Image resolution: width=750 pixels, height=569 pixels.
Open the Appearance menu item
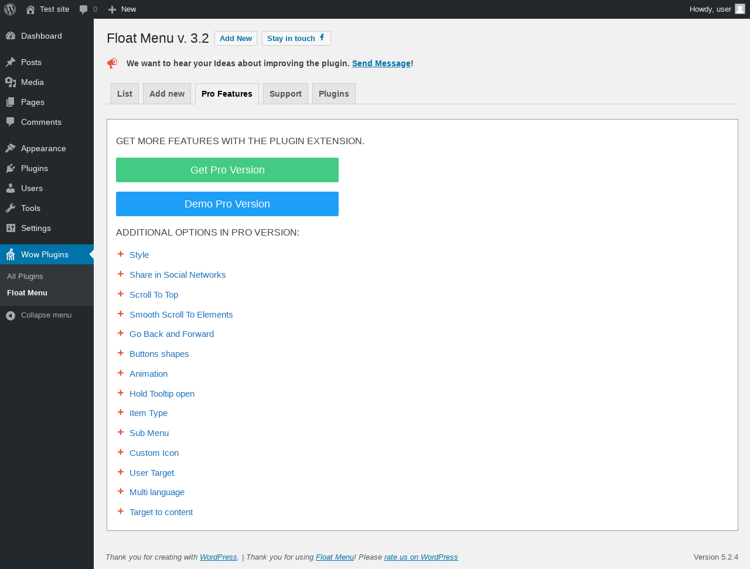[47, 148]
